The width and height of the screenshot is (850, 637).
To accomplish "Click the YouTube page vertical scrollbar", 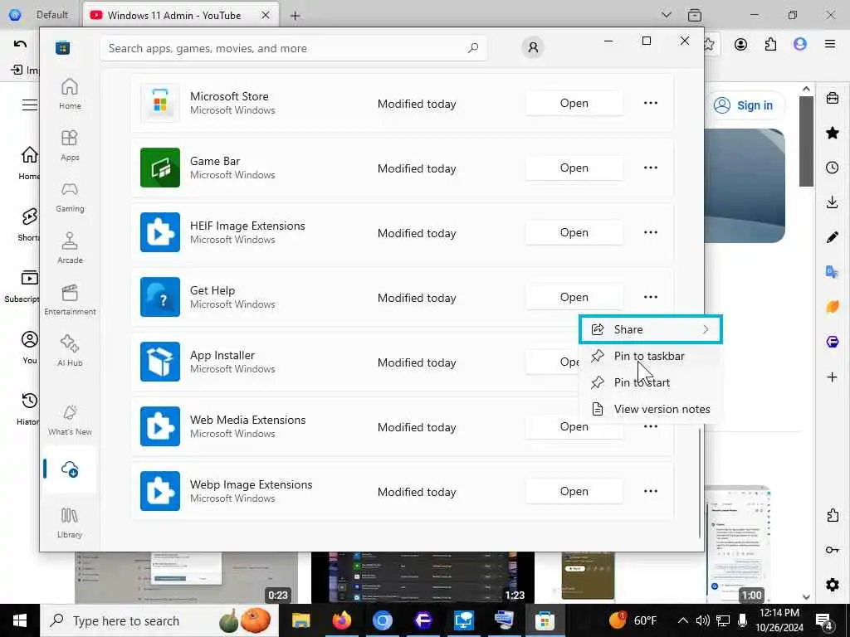I will click(x=806, y=142).
